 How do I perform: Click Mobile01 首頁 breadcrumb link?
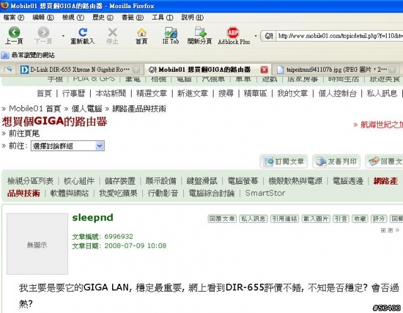35,109
